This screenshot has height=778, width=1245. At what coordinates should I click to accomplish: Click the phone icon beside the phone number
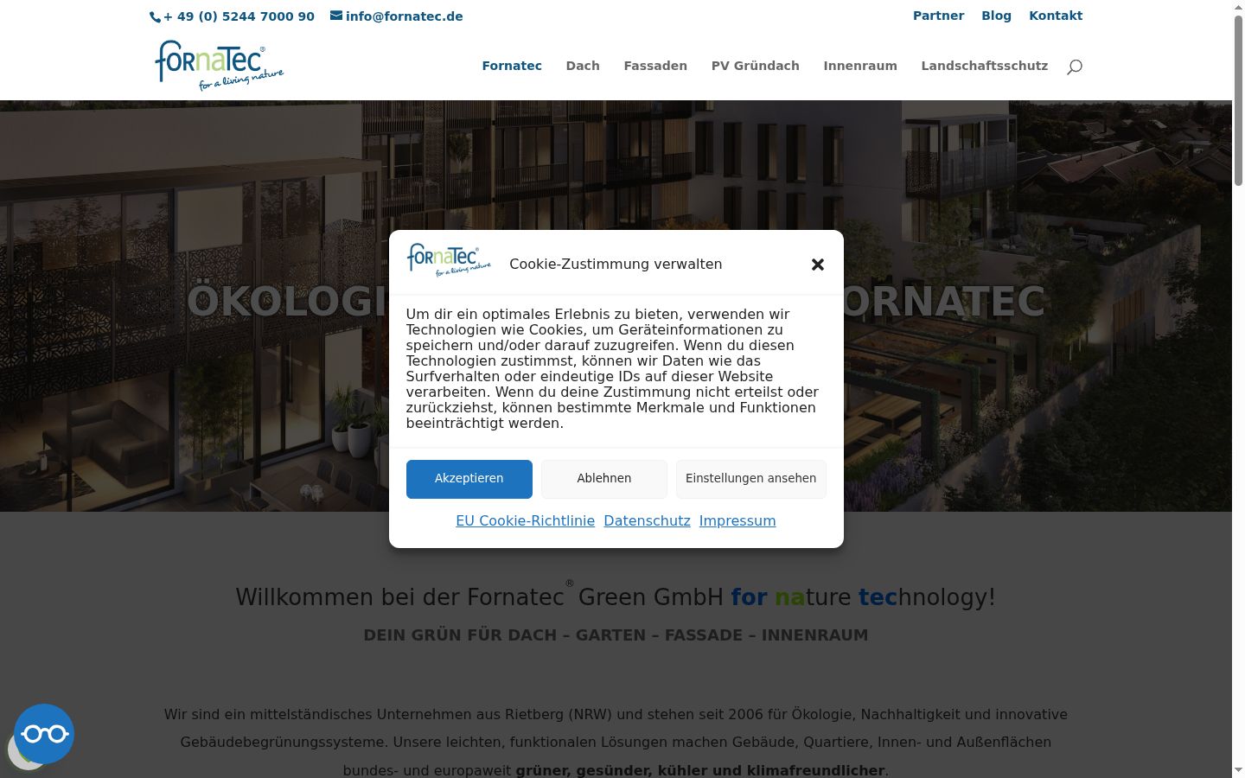point(156,17)
